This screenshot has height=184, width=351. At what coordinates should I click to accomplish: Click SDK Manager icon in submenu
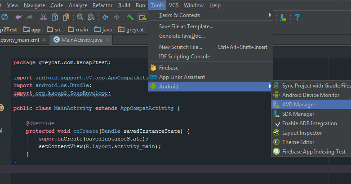click(276, 114)
